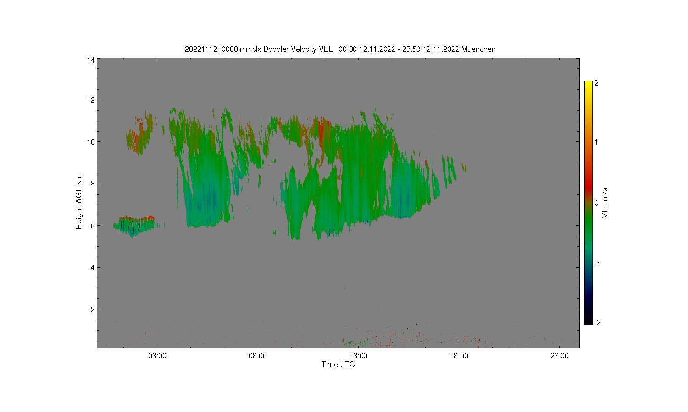688x412 pixels.
Task: Click the 03:00 time tick label
Action: 157,356
